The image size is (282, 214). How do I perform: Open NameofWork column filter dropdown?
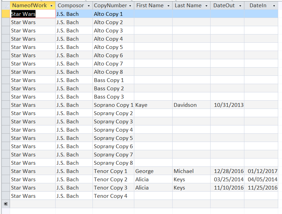[x=52, y=6]
